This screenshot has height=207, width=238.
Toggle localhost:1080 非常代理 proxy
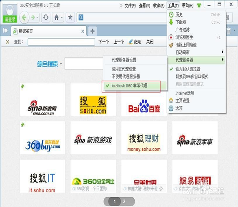tap(135, 86)
